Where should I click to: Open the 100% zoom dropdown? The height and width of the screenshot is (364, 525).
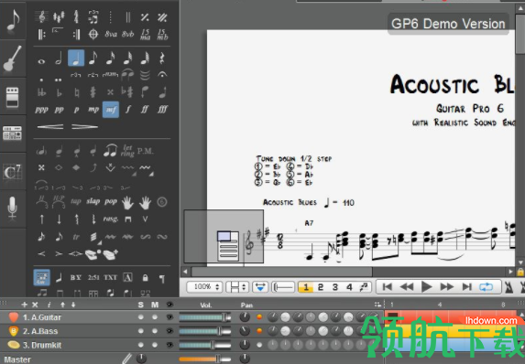coord(204,286)
